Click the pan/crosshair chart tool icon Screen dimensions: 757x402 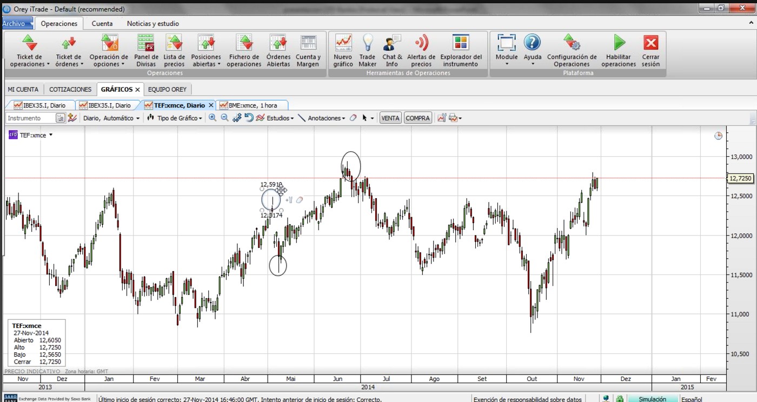click(x=237, y=118)
